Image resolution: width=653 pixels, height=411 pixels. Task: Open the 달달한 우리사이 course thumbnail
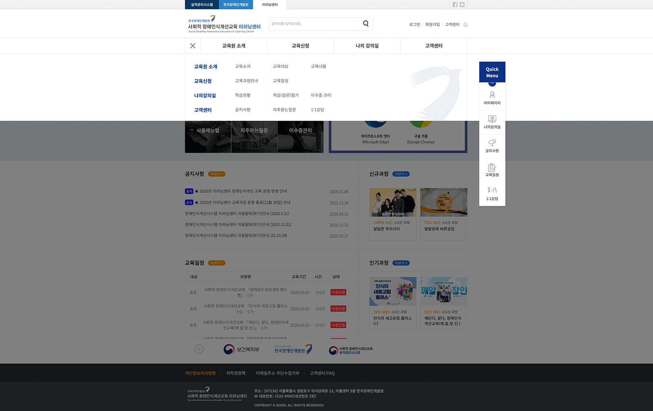click(x=393, y=202)
